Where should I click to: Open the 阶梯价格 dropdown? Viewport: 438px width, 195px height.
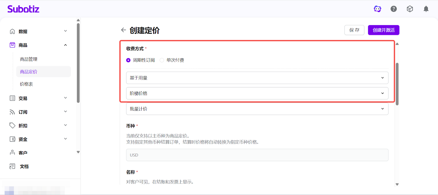point(257,93)
